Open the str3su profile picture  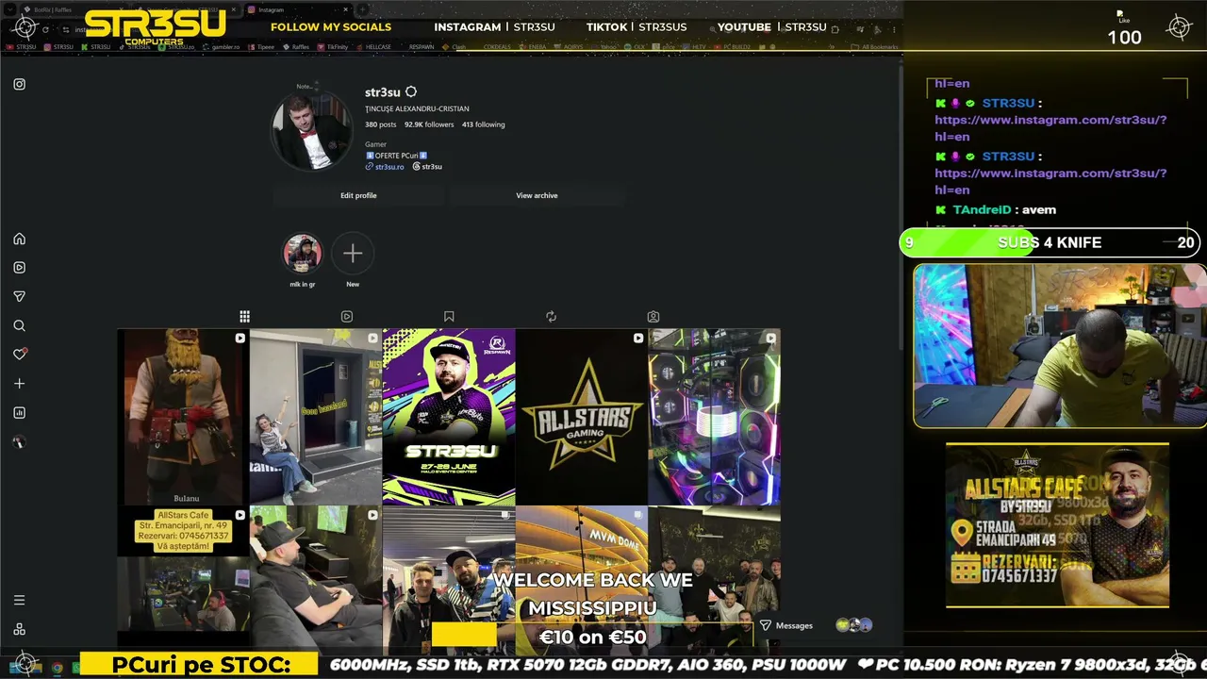(311, 132)
